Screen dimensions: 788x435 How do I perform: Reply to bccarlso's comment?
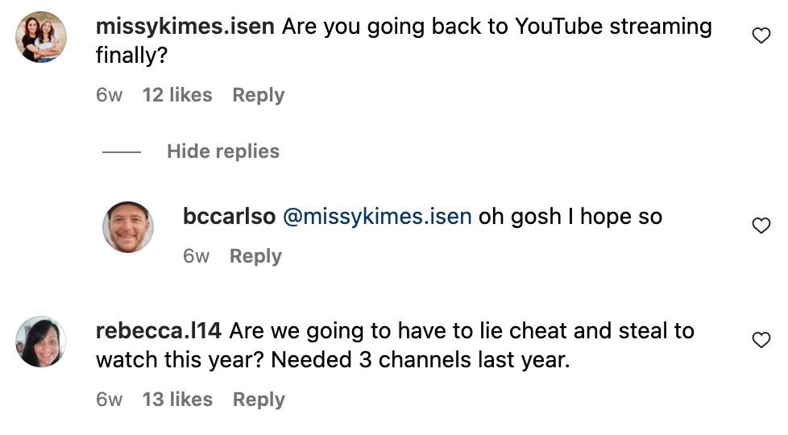(x=255, y=256)
